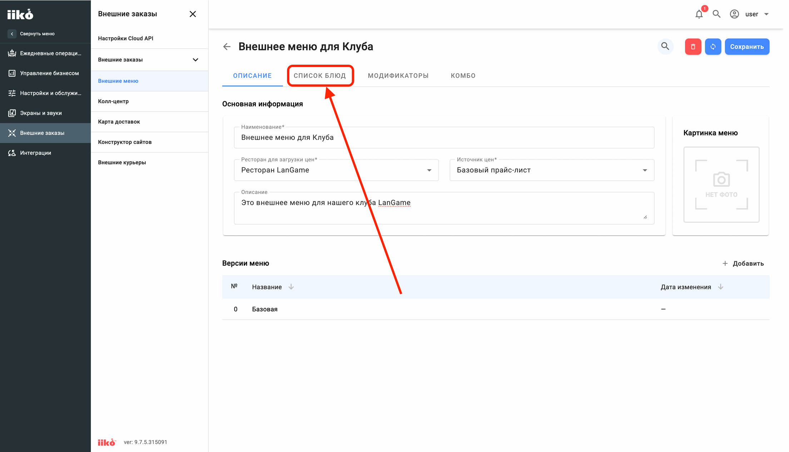Click the Сохранить button
Screen dimensions: 789x452
pyautogui.click(x=747, y=47)
